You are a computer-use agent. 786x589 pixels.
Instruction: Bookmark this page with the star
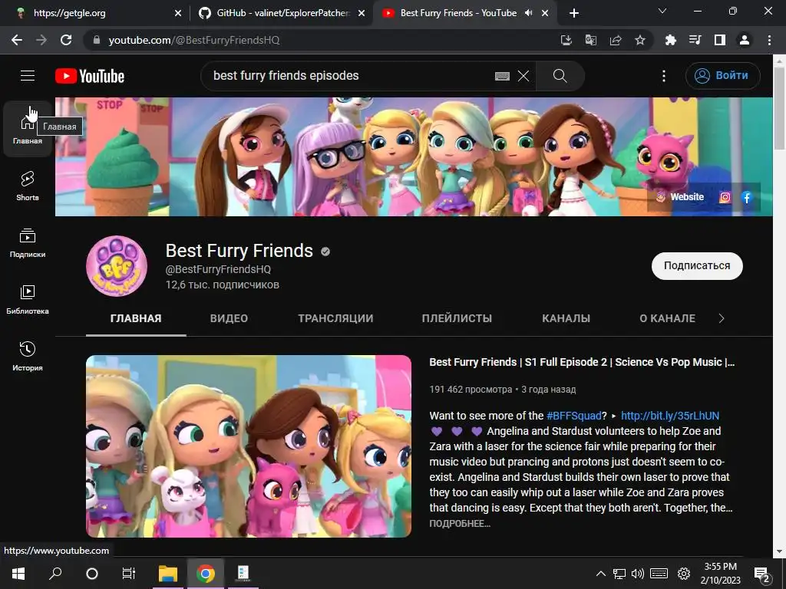640,40
